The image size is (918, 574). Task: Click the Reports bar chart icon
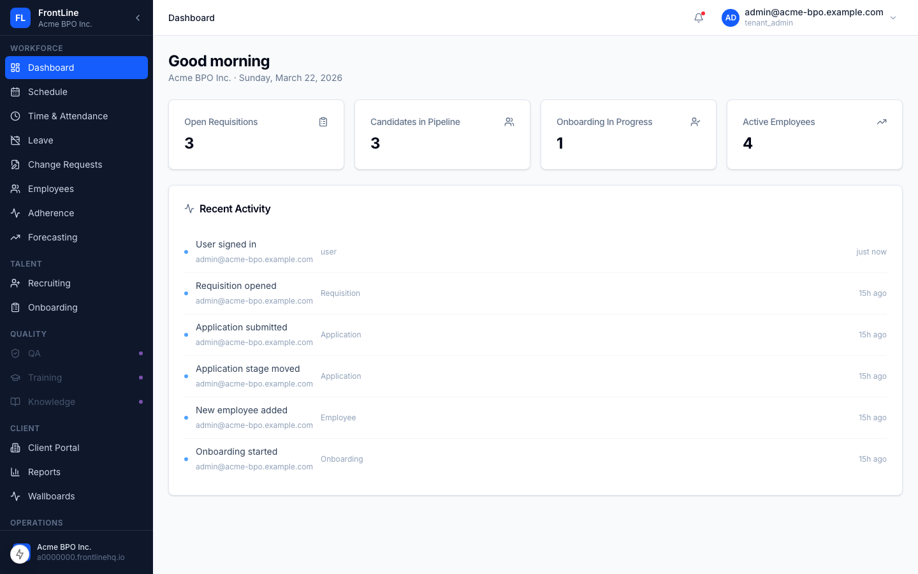15,472
